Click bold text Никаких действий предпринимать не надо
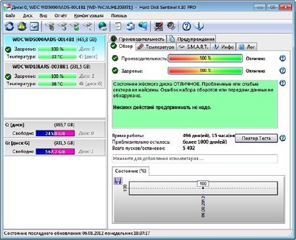 pos(162,108)
